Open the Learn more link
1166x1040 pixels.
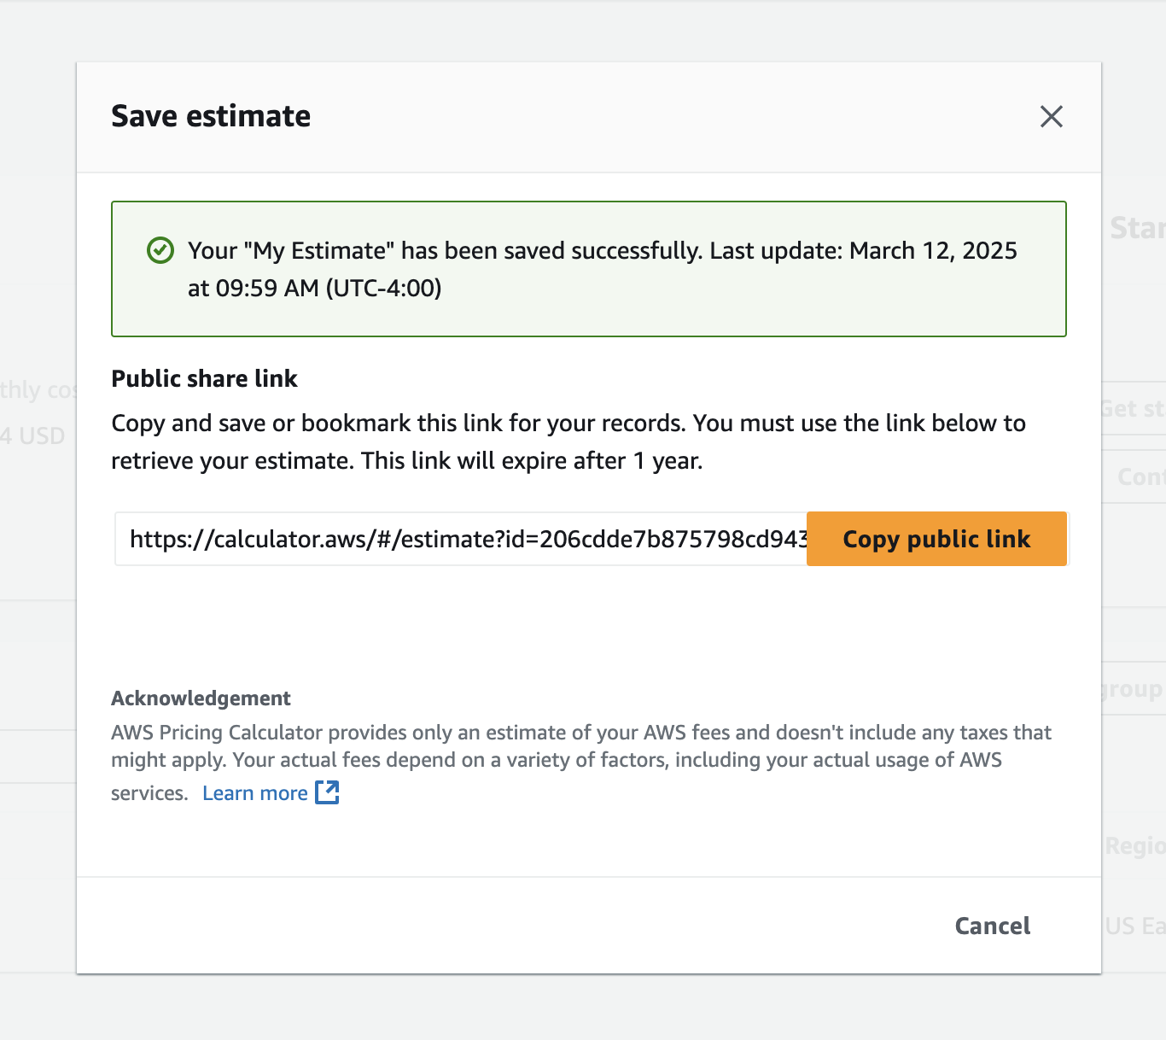[x=254, y=793]
